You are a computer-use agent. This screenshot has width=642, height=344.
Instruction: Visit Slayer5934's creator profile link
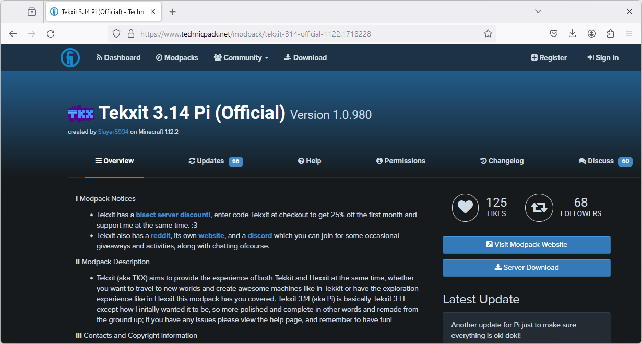click(113, 132)
